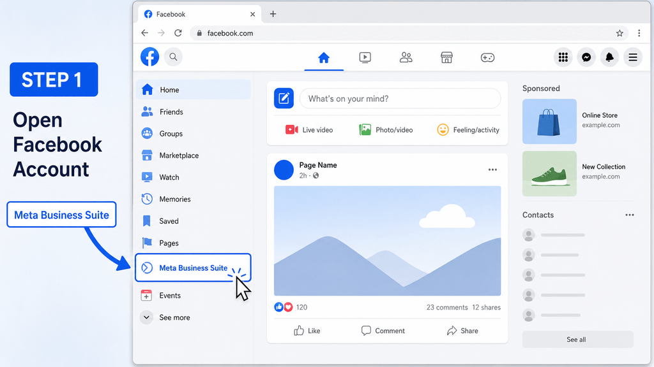Choose Feeling/activity option
Screen dimensions: 654x367
468,130
